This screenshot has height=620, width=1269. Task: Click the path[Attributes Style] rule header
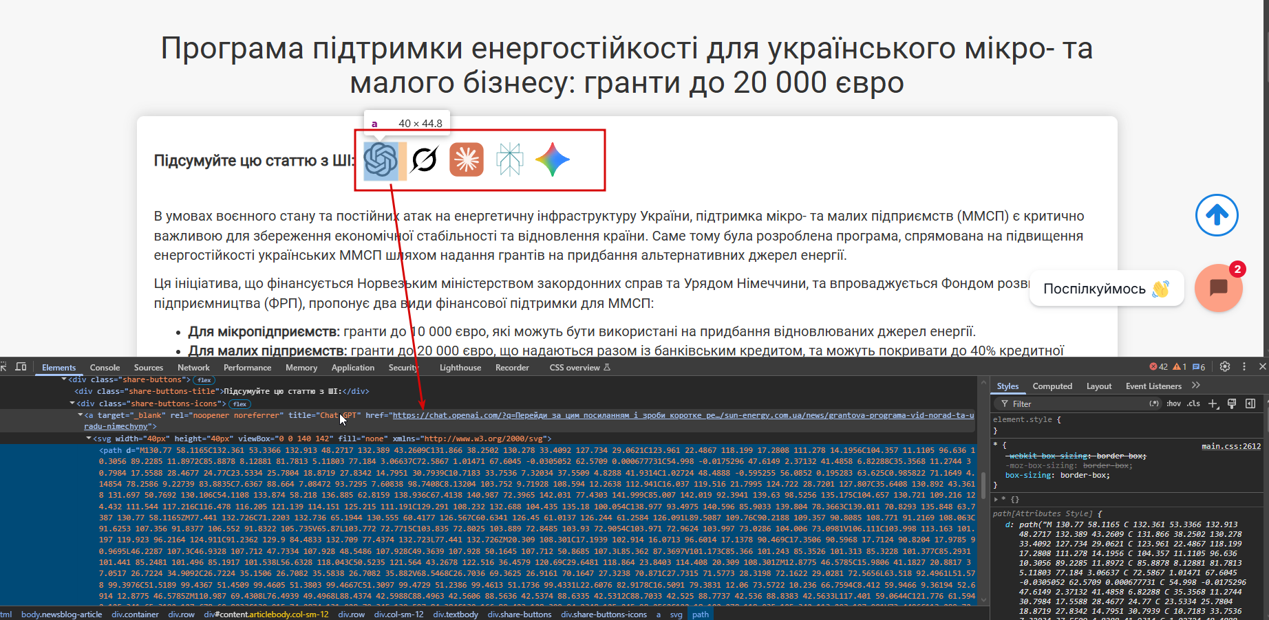pyautogui.click(x=1047, y=513)
